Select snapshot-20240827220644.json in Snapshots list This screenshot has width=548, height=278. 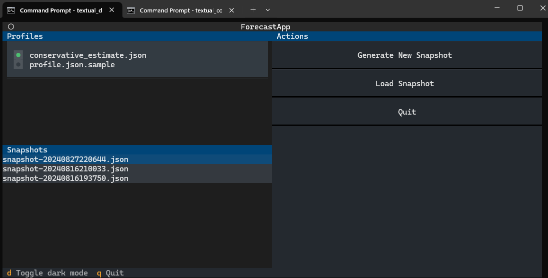pyautogui.click(x=137, y=159)
